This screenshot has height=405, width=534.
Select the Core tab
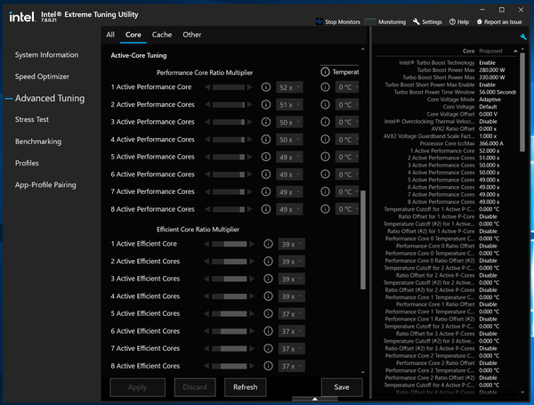tap(133, 35)
